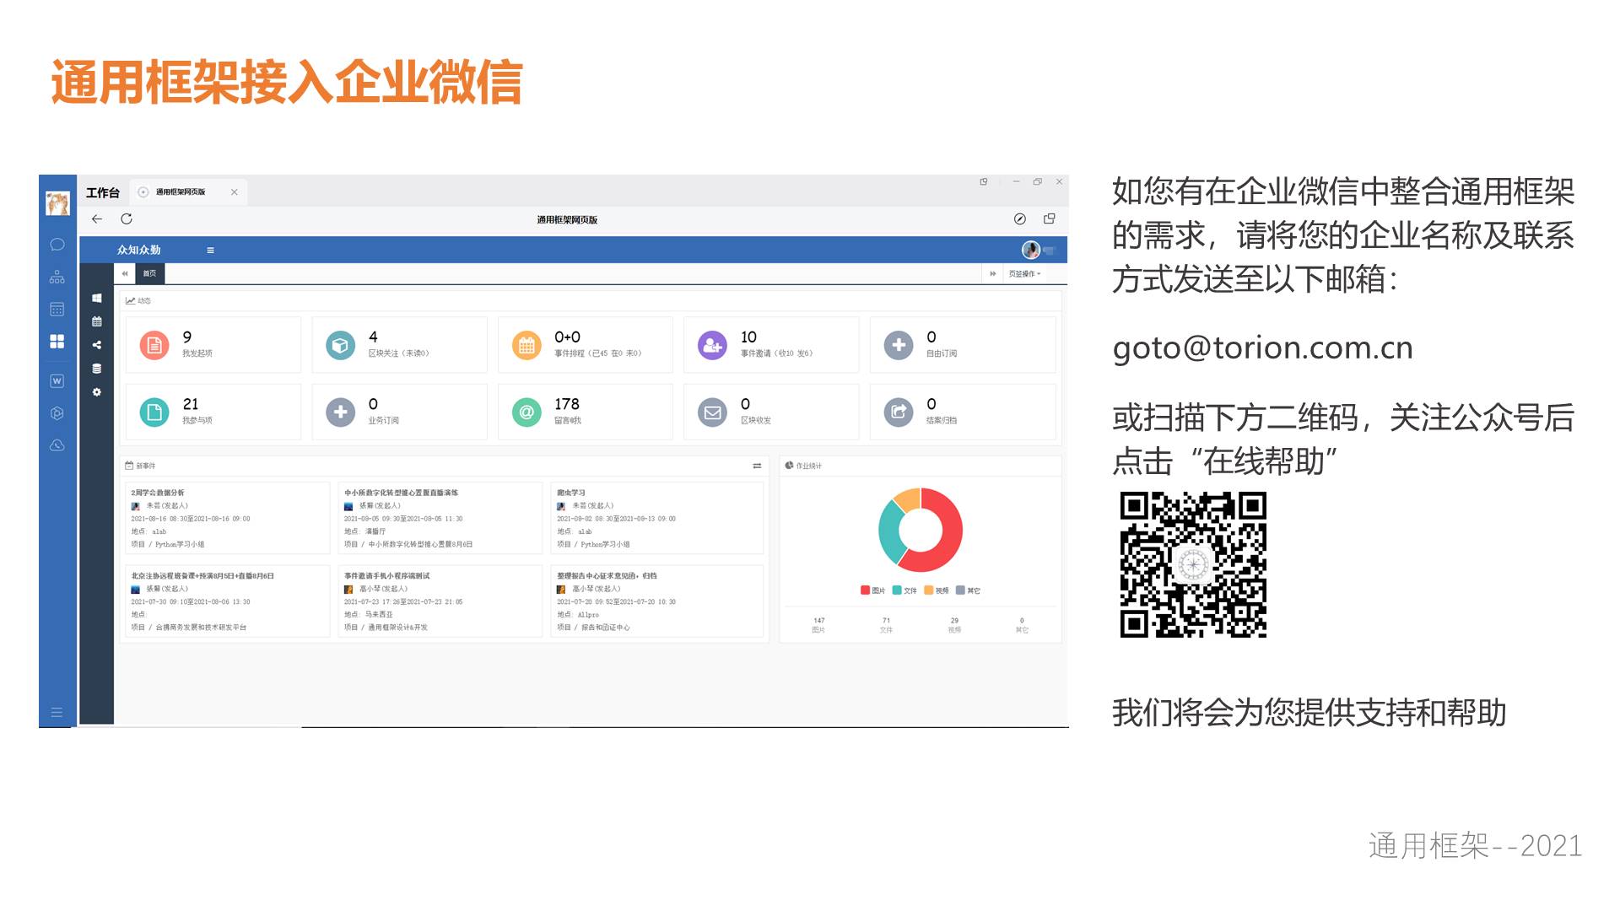Open the calendar icon in blue sidebar

tap(57, 310)
